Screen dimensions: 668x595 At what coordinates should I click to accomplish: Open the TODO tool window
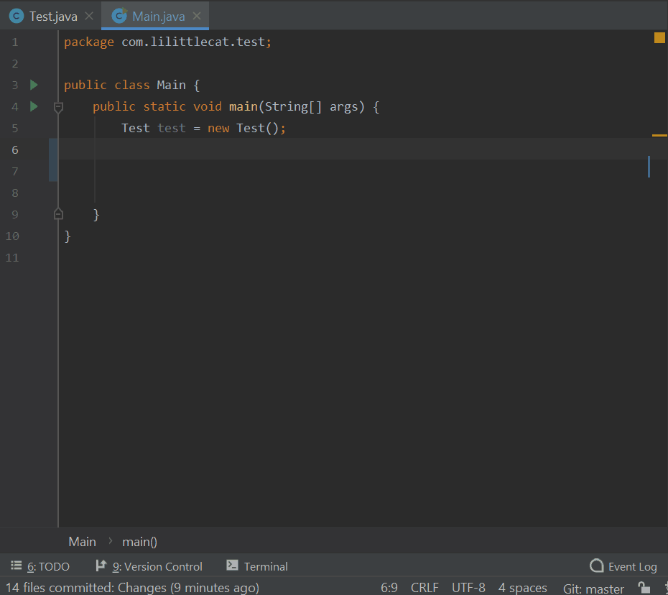tap(41, 566)
